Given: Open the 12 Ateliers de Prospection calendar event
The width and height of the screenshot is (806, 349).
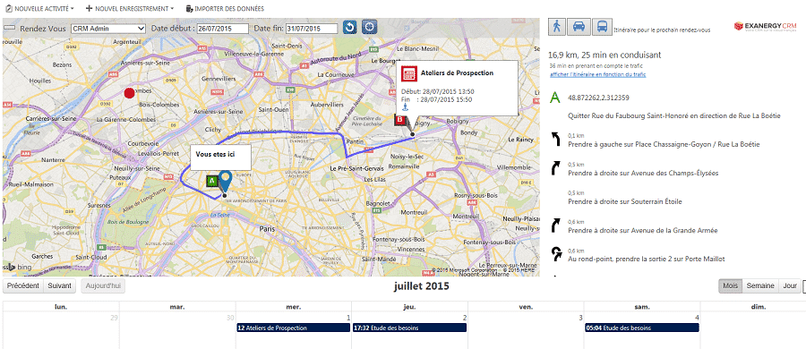Looking at the screenshot, I should 293,328.
